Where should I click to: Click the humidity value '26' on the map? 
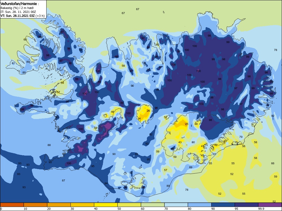(148, 111)
